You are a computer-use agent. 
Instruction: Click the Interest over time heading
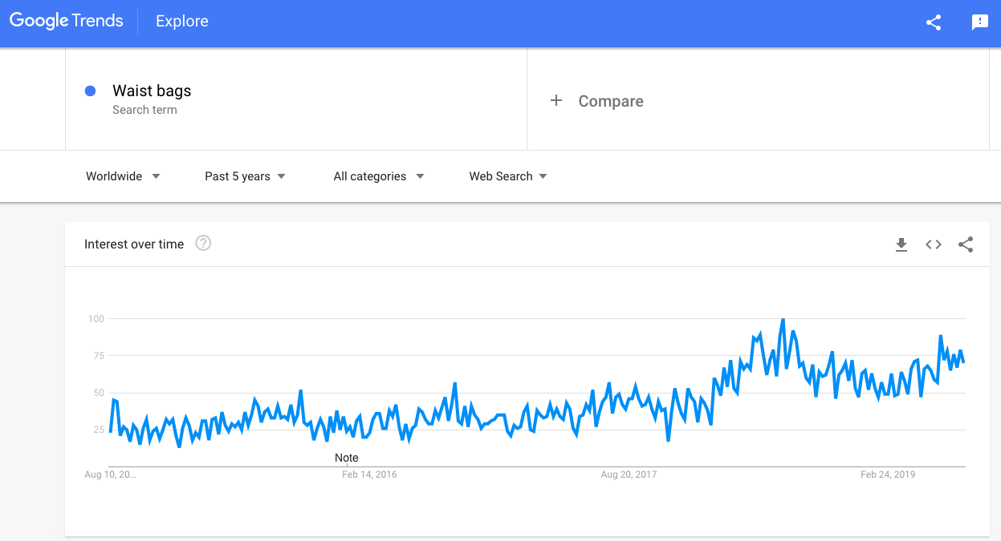pyautogui.click(x=134, y=244)
